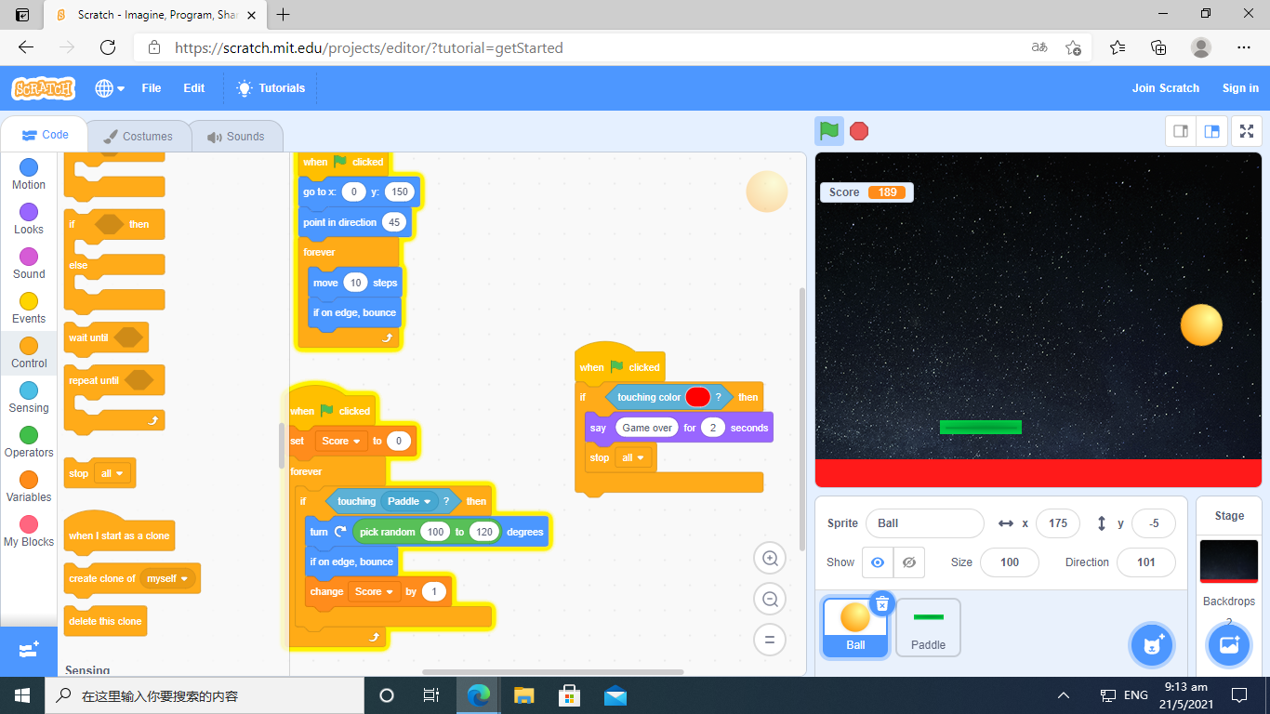Image resolution: width=1270 pixels, height=714 pixels.
Task: Open the Add Extension button
Action: click(x=28, y=650)
